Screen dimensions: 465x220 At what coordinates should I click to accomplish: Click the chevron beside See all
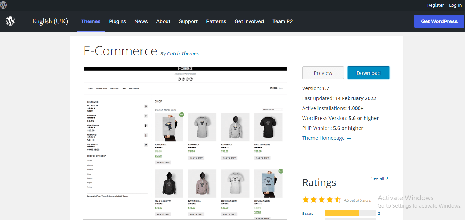[x=387, y=178]
